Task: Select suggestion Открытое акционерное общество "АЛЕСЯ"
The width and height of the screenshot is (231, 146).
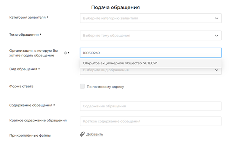Action: (x=151, y=63)
